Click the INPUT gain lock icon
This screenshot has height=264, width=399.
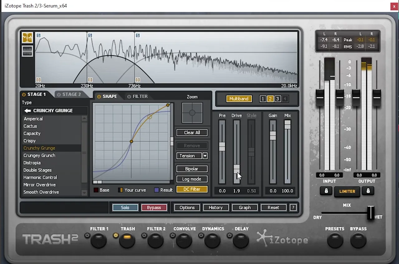[326, 191]
